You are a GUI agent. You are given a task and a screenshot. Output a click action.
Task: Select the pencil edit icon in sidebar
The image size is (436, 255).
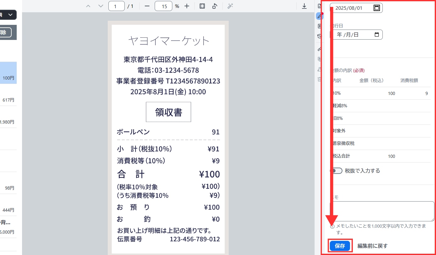click(x=319, y=16)
